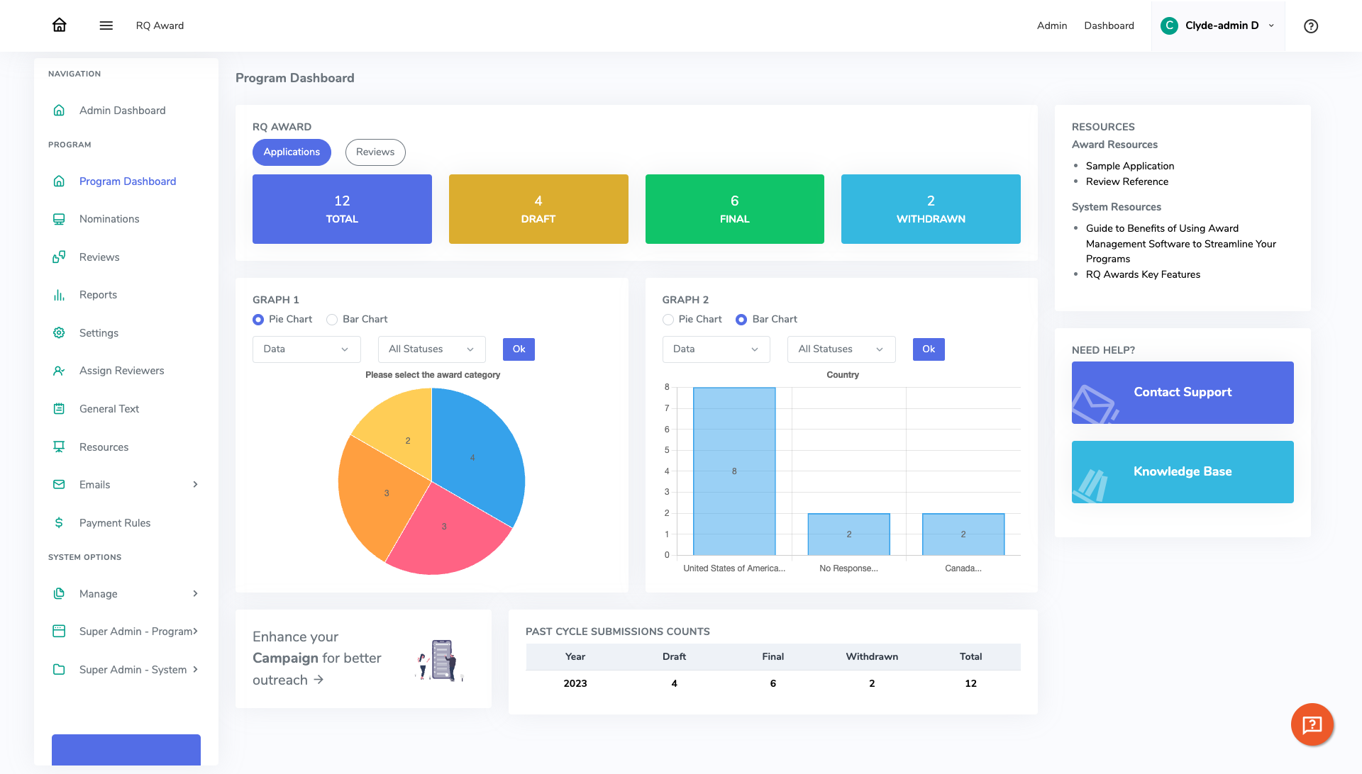Open the help question mark icon
Viewport: 1362px width, 774px height.
click(1310, 26)
